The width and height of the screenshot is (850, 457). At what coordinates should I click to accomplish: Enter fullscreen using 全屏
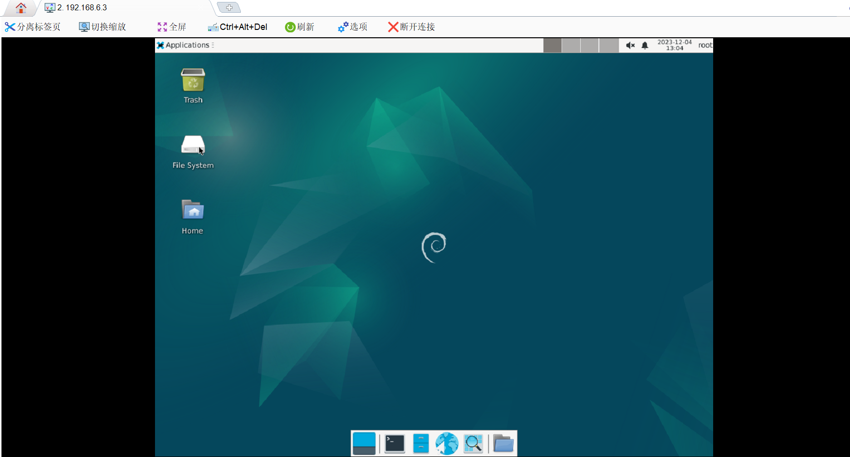coord(172,27)
